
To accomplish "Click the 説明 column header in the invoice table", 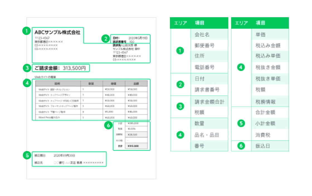I will (57, 83).
